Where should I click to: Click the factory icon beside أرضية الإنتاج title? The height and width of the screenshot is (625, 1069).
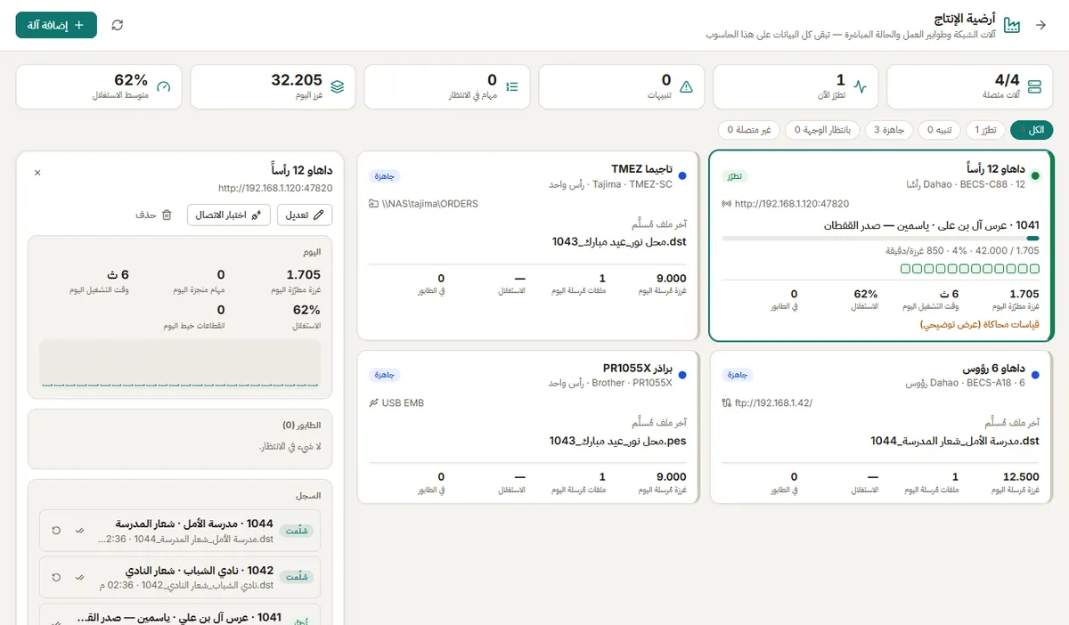tap(1012, 26)
